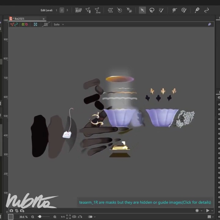Image resolution: width=220 pixels, height=220 pixels.
Task: Flip the canvas view horizontally
Action: tap(80, 217)
